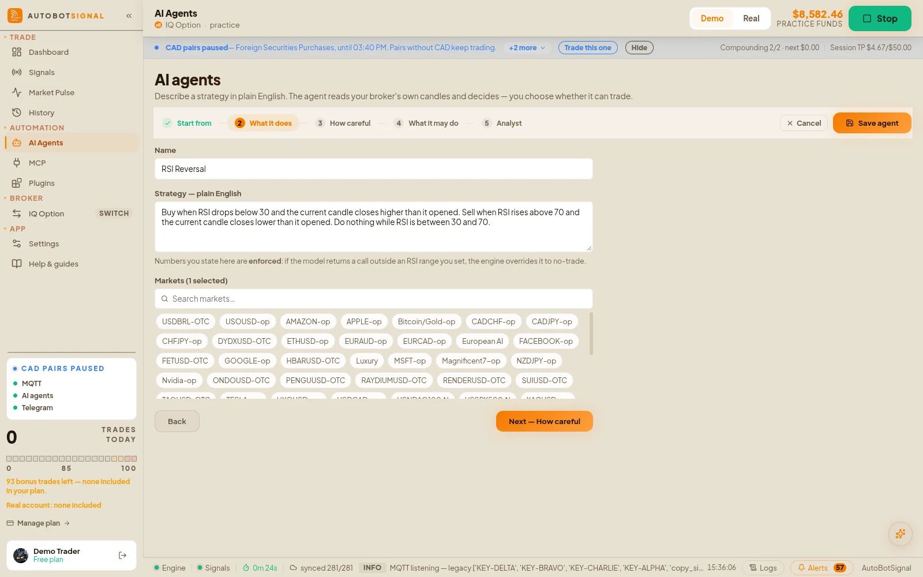923x577 pixels.
Task: Toggle the ETHUSD-op market chip
Action: (307, 341)
